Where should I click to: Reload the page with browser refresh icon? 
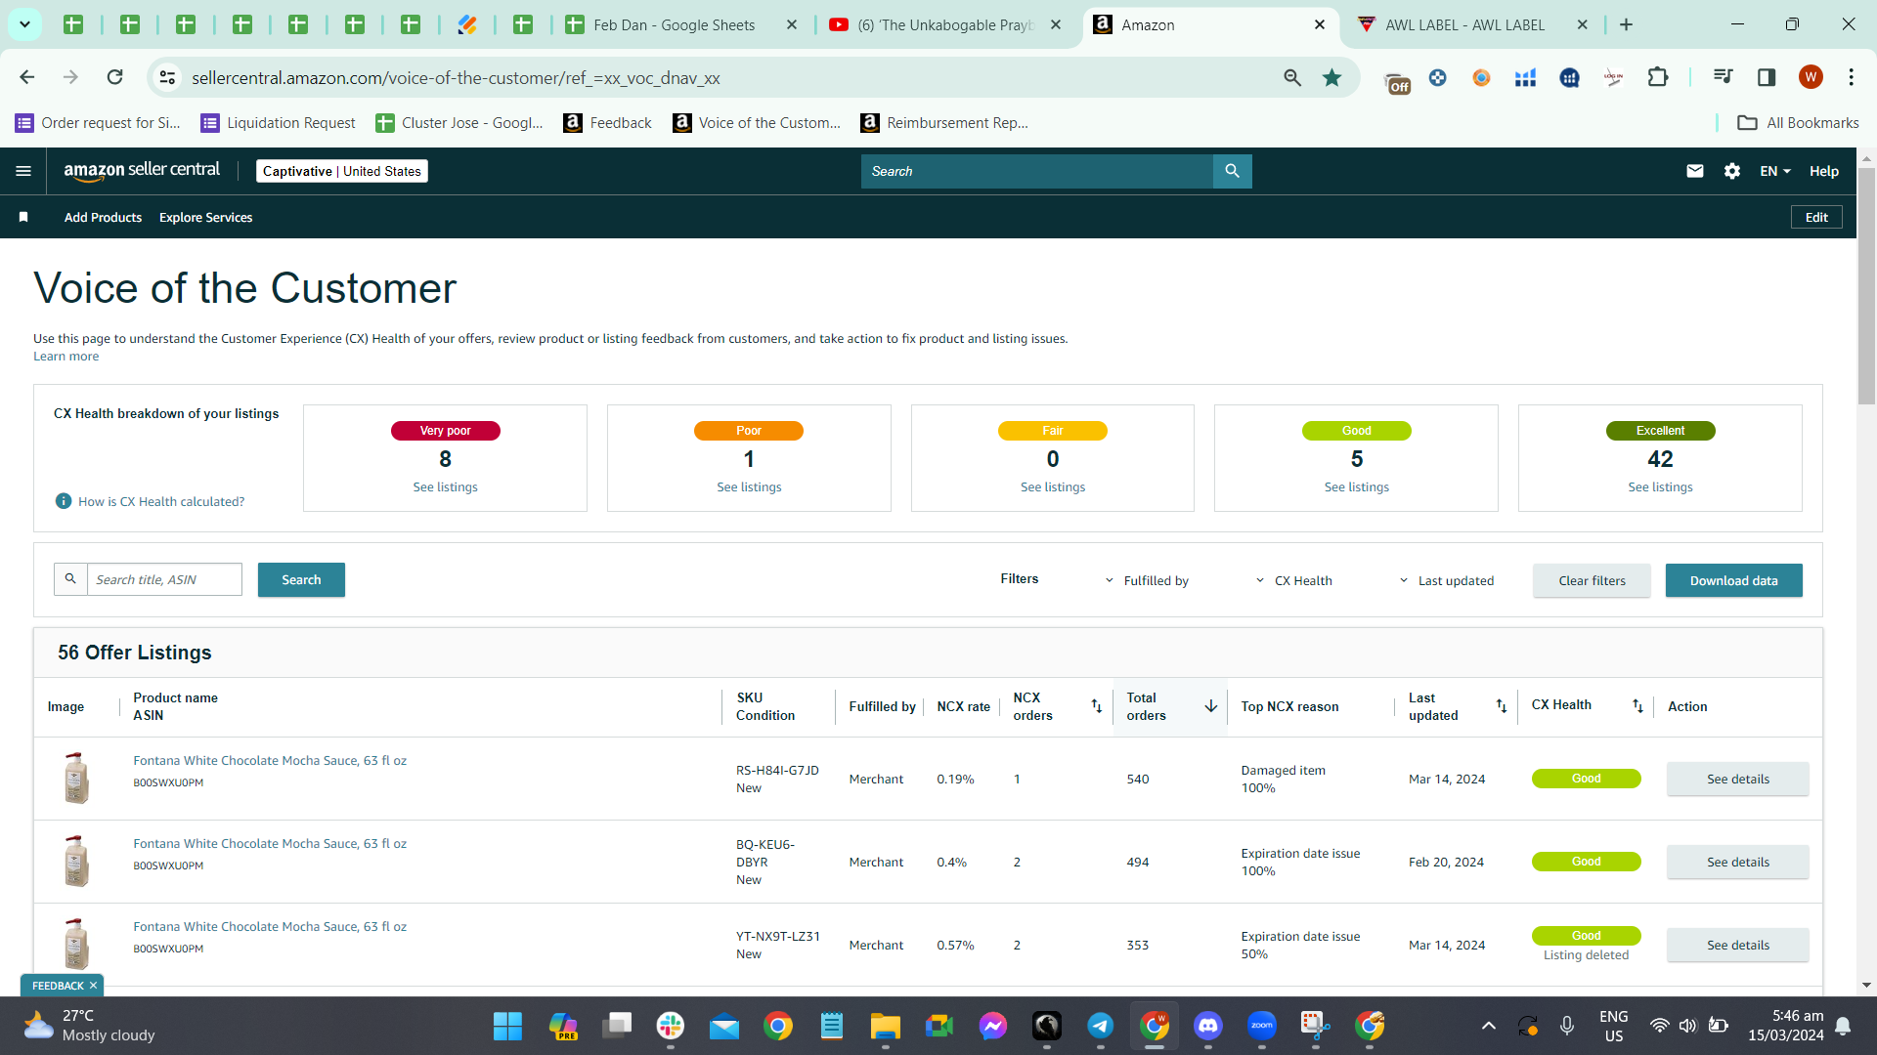point(114,77)
